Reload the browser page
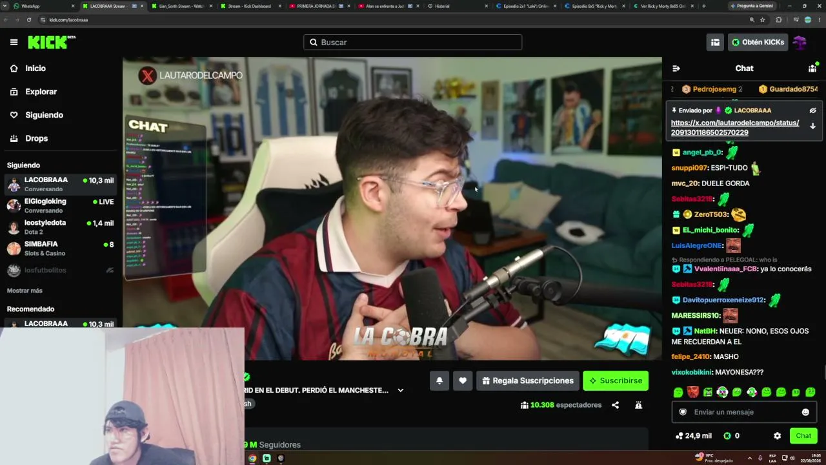 point(29,20)
